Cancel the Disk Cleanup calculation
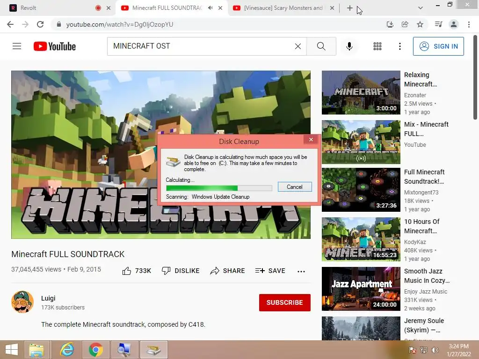This screenshot has width=479, height=359. 295,187
